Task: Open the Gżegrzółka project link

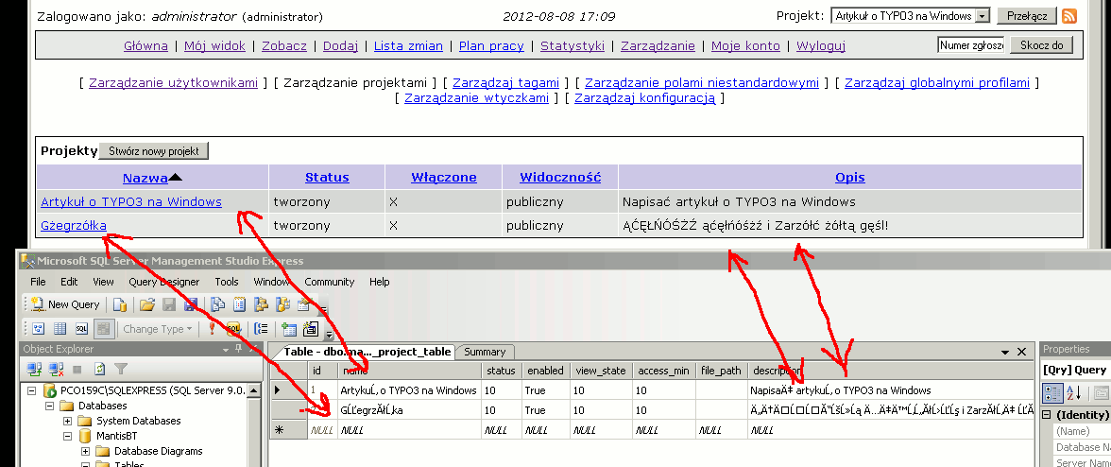Action: (x=74, y=225)
